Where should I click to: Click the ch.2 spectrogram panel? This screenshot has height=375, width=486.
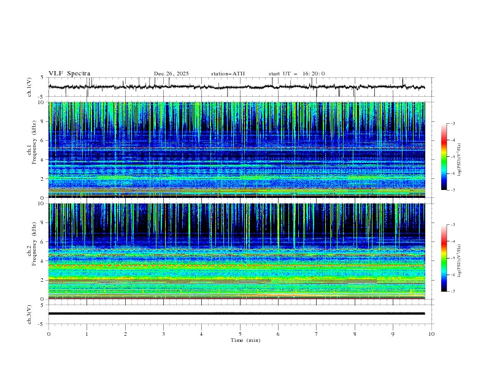point(237,251)
